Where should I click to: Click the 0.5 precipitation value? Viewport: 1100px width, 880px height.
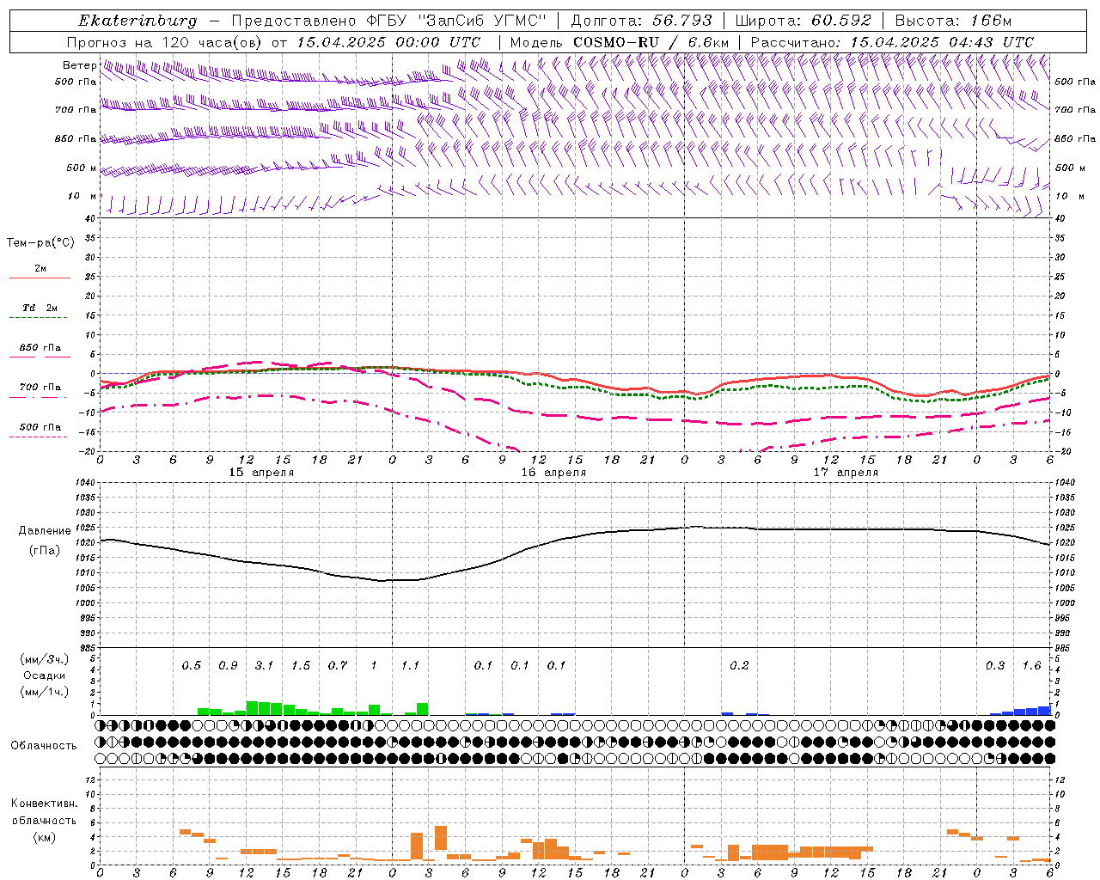pos(191,666)
